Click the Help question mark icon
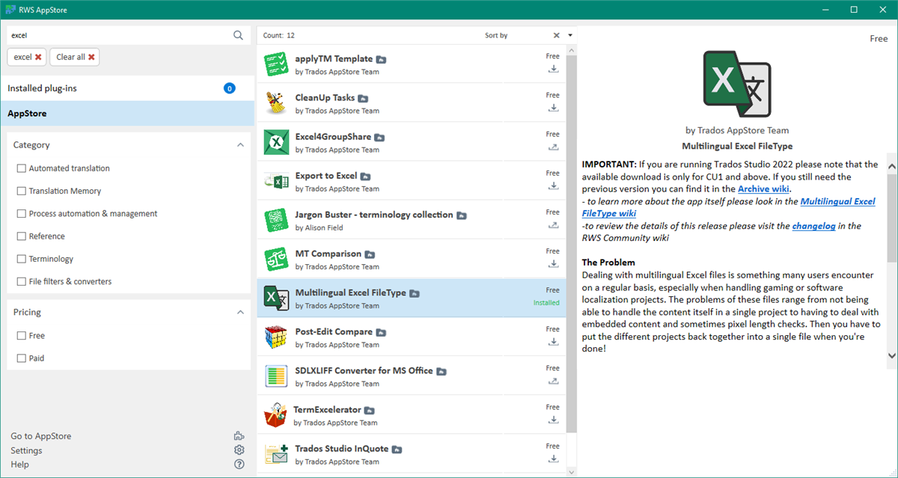This screenshot has height=478, width=898. pos(239,465)
